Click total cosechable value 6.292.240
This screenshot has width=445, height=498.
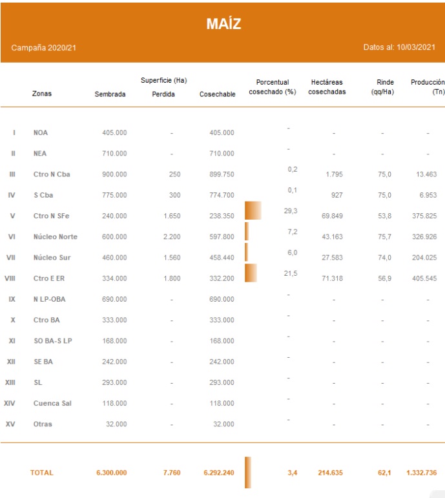pyautogui.click(x=219, y=473)
